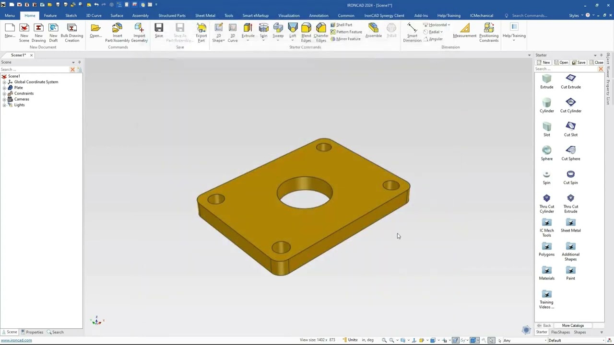Expand the Constraints tree node
The height and width of the screenshot is (345, 614).
click(x=4, y=93)
